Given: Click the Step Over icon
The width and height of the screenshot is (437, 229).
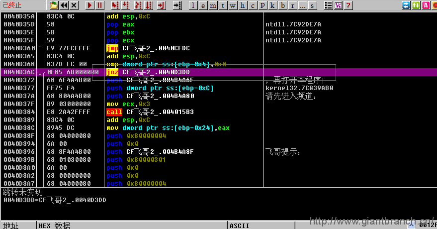Looking at the screenshot, I should pyautogui.click(x=126, y=5).
